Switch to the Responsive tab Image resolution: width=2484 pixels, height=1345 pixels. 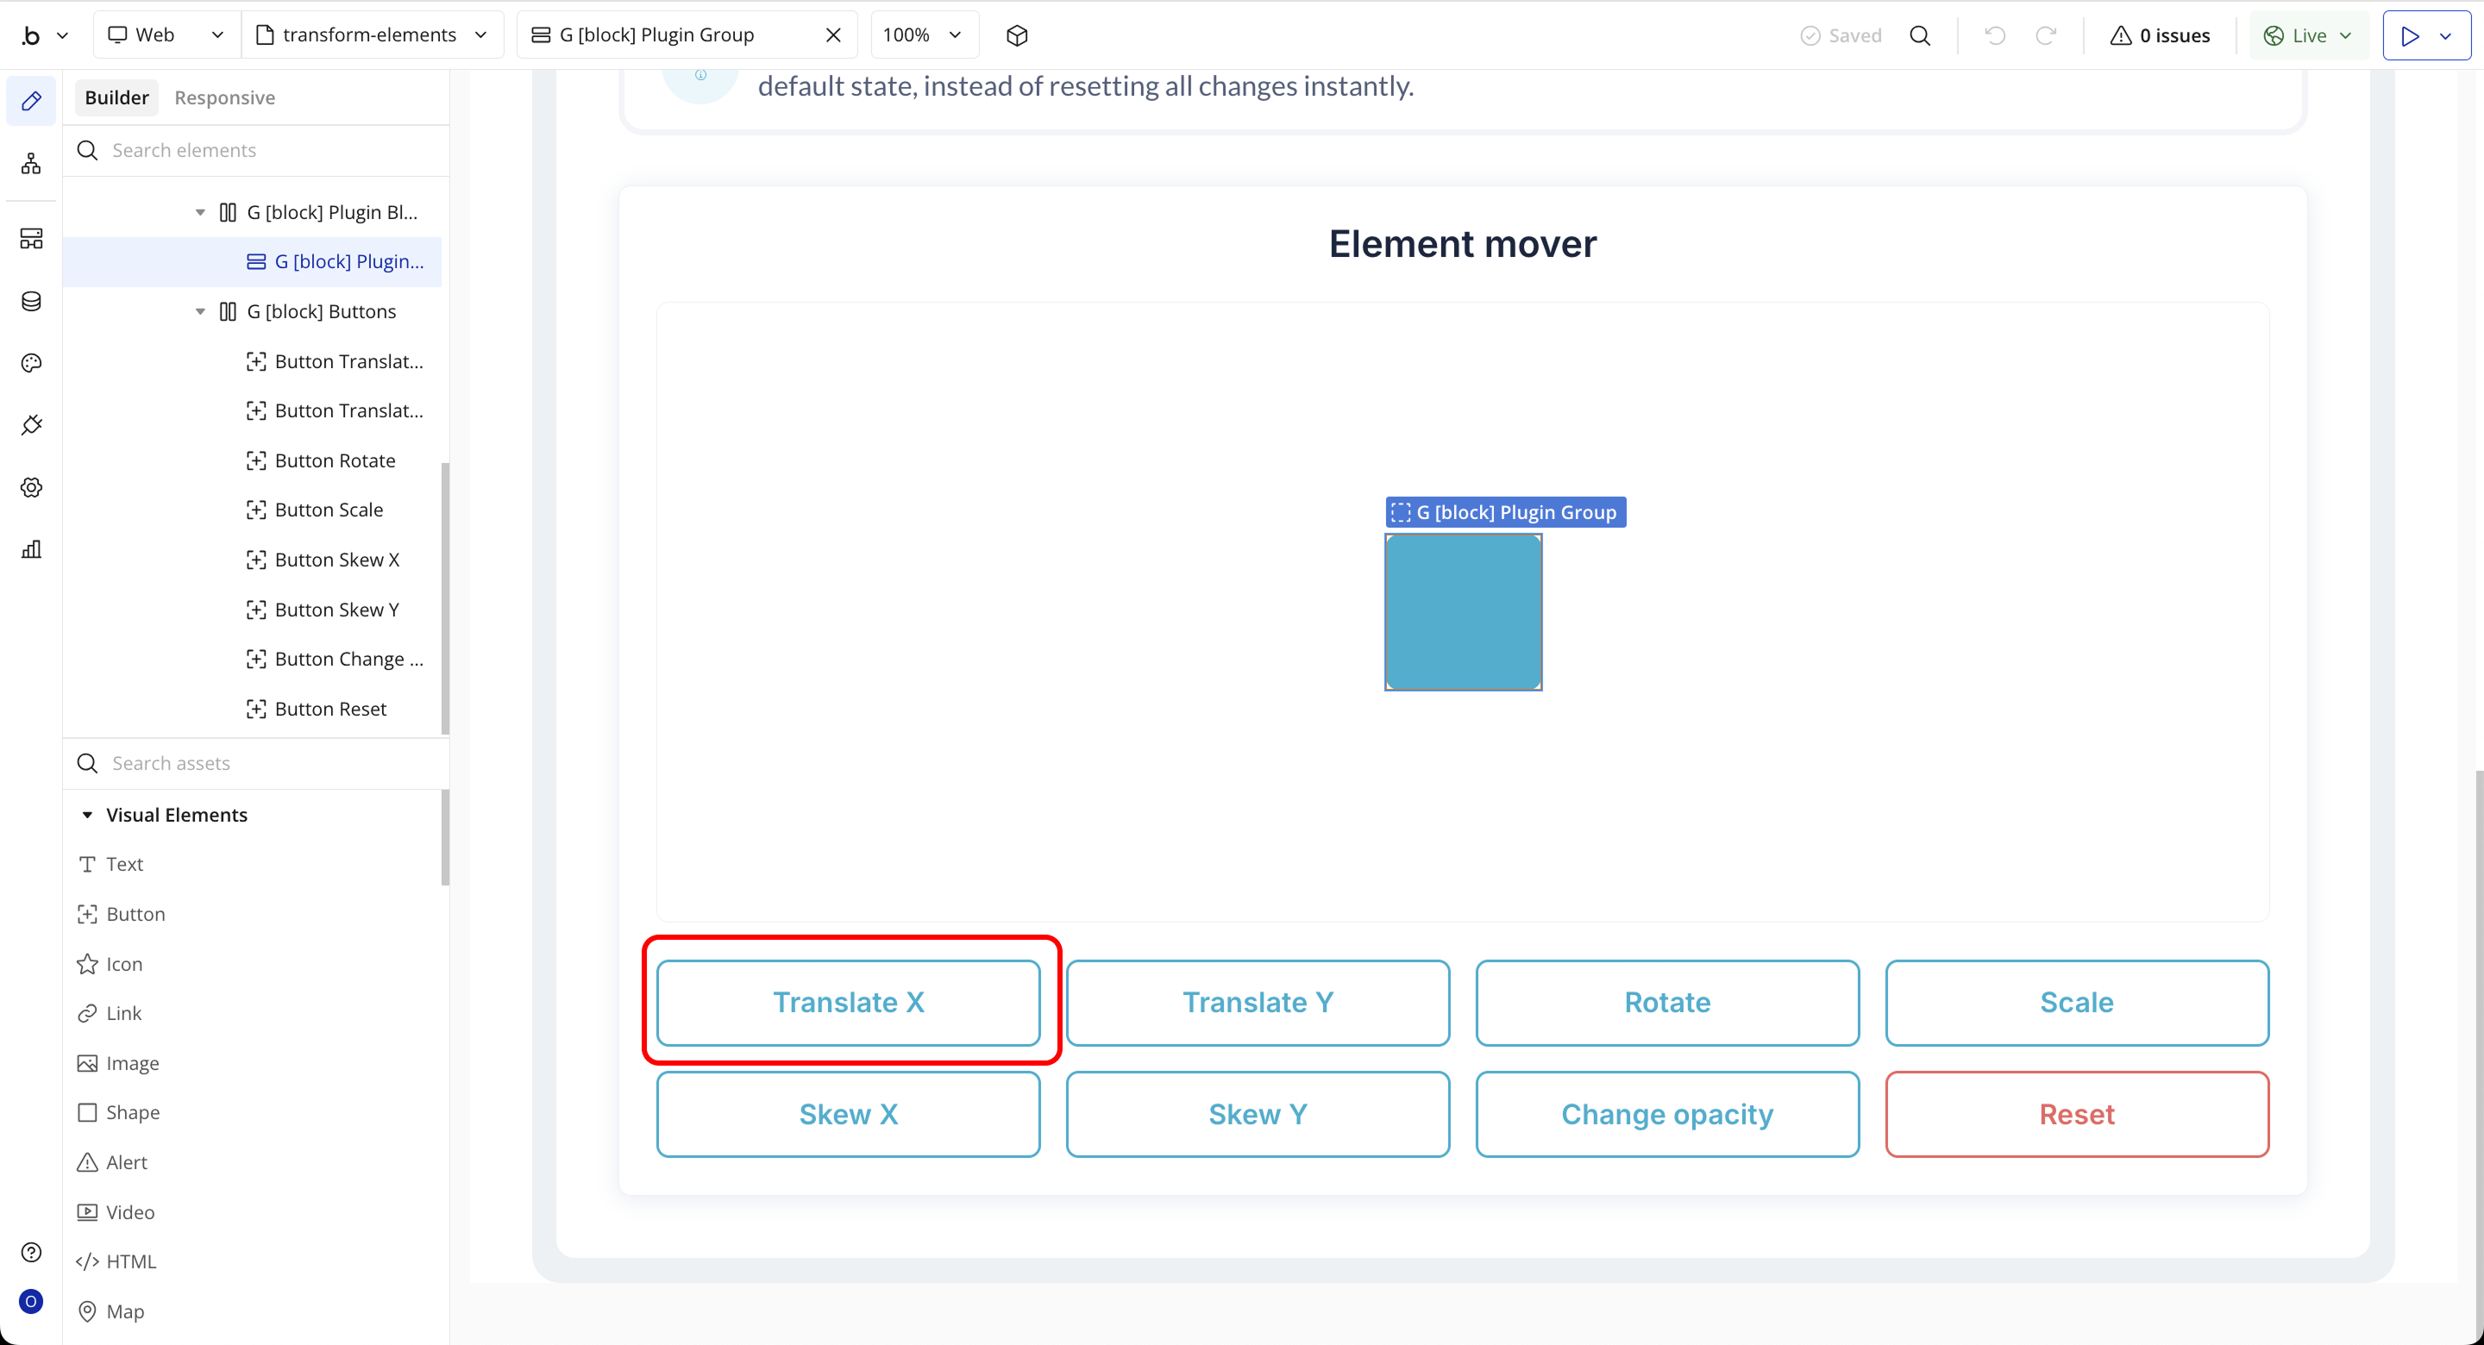point(224,97)
